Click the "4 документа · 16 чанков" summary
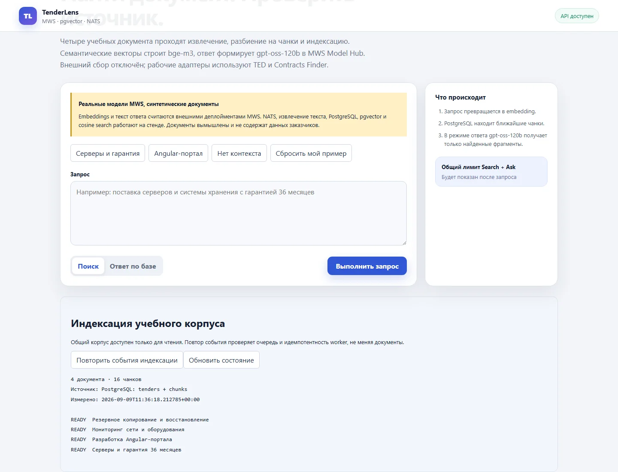The height and width of the screenshot is (472, 618). click(106, 379)
